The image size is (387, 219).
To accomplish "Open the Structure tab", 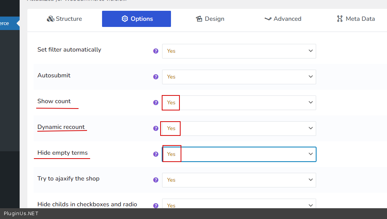I will [x=64, y=19].
